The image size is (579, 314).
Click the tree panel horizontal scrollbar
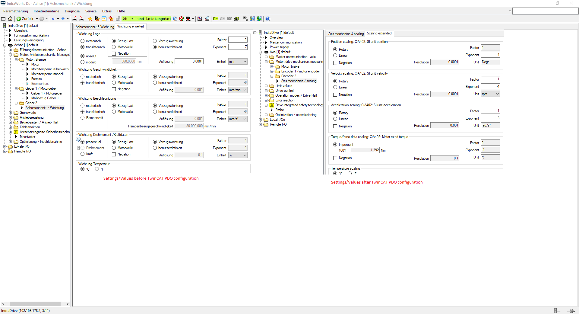click(x=35, y=304)
